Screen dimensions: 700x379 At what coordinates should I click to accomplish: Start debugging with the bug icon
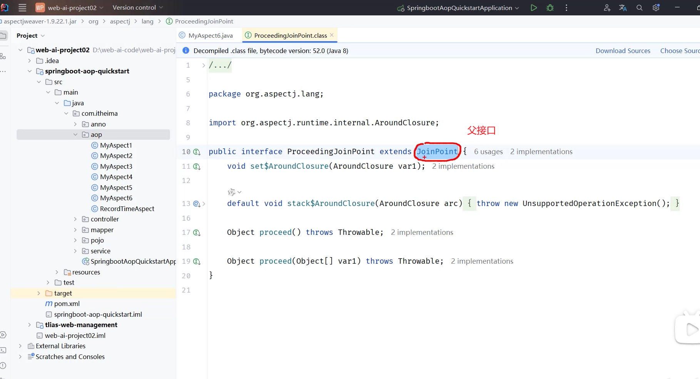(x=550, y=8)
